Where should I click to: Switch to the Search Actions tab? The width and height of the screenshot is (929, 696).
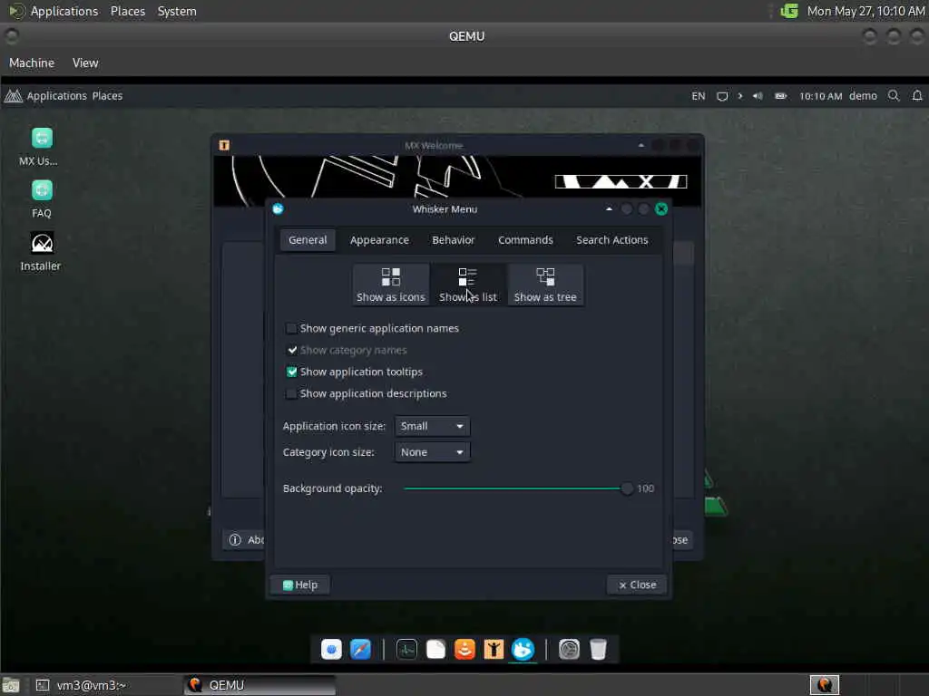click(612, 239)
